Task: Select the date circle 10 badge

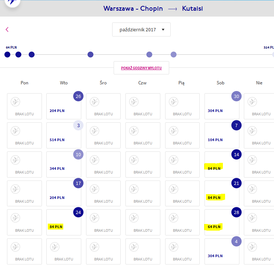Action: coord(78,154)
